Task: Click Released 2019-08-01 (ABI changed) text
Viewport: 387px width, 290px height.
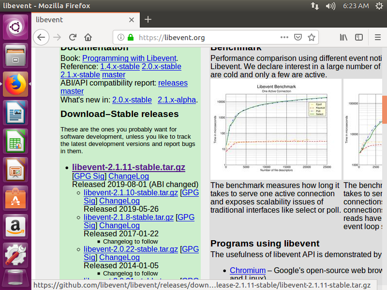Action: click(135, 185)
